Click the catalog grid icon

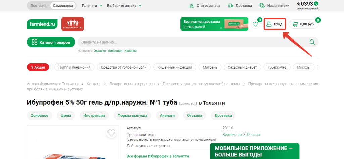[x=35, y=42]
